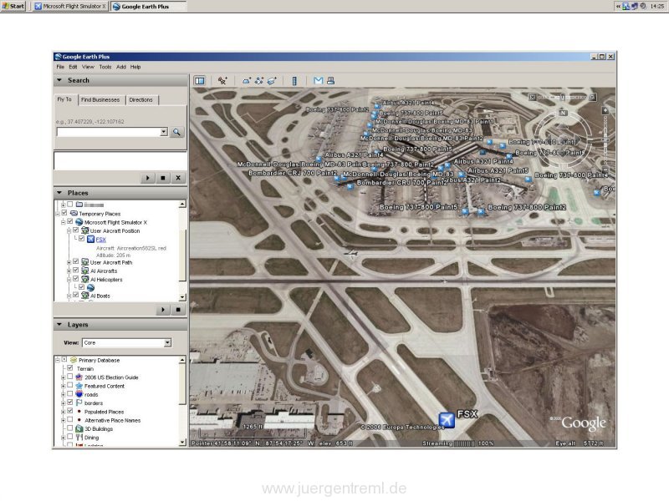Uncheck the Populated Places checkbox
The height and width of the screenshot is (501, 669).
click(70, 411)
